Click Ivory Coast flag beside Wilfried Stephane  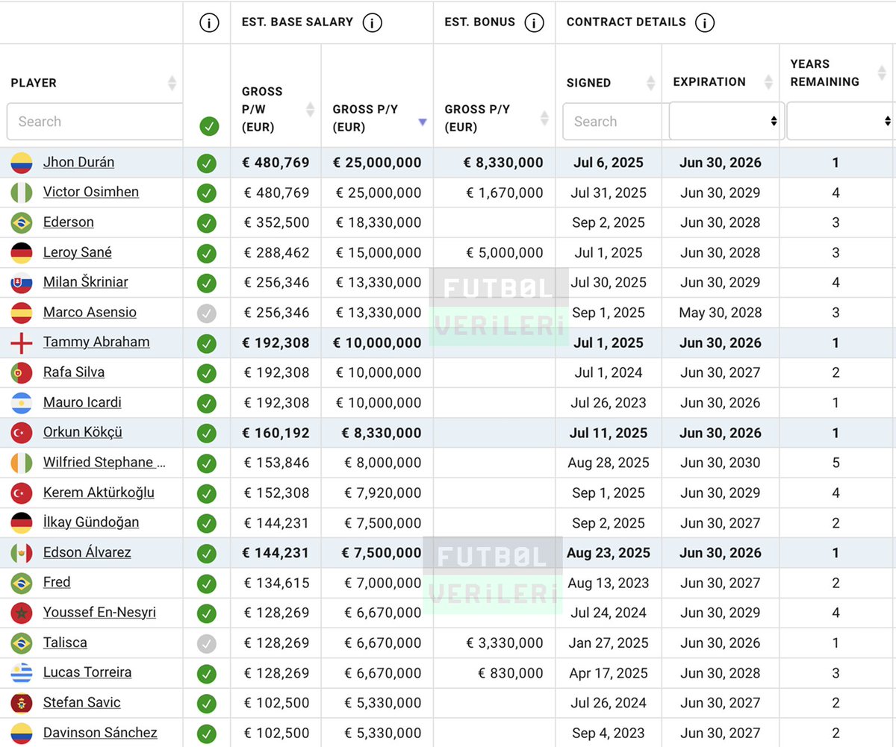coord(22,463)
